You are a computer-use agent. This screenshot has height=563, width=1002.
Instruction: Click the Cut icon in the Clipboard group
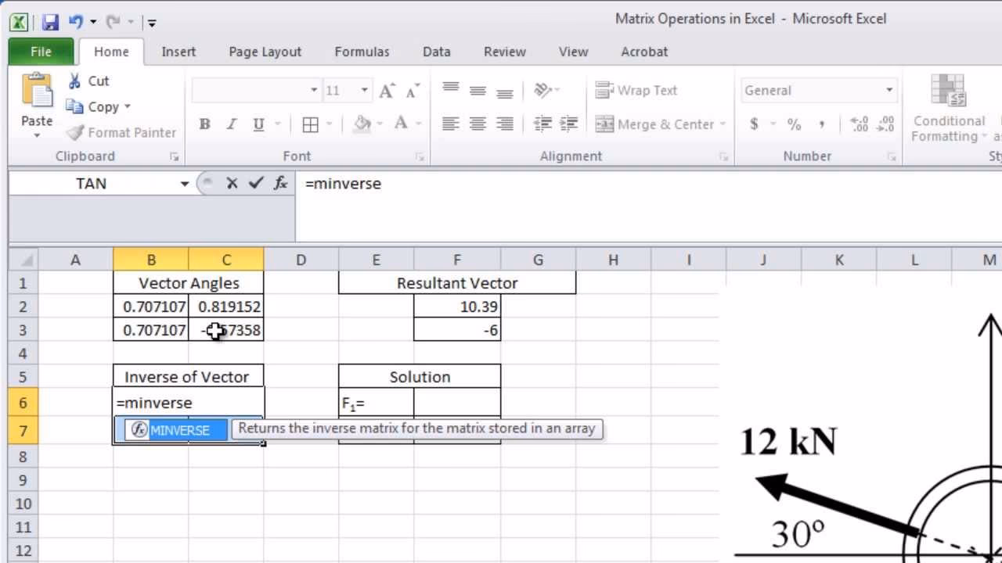tap(76, 81)
